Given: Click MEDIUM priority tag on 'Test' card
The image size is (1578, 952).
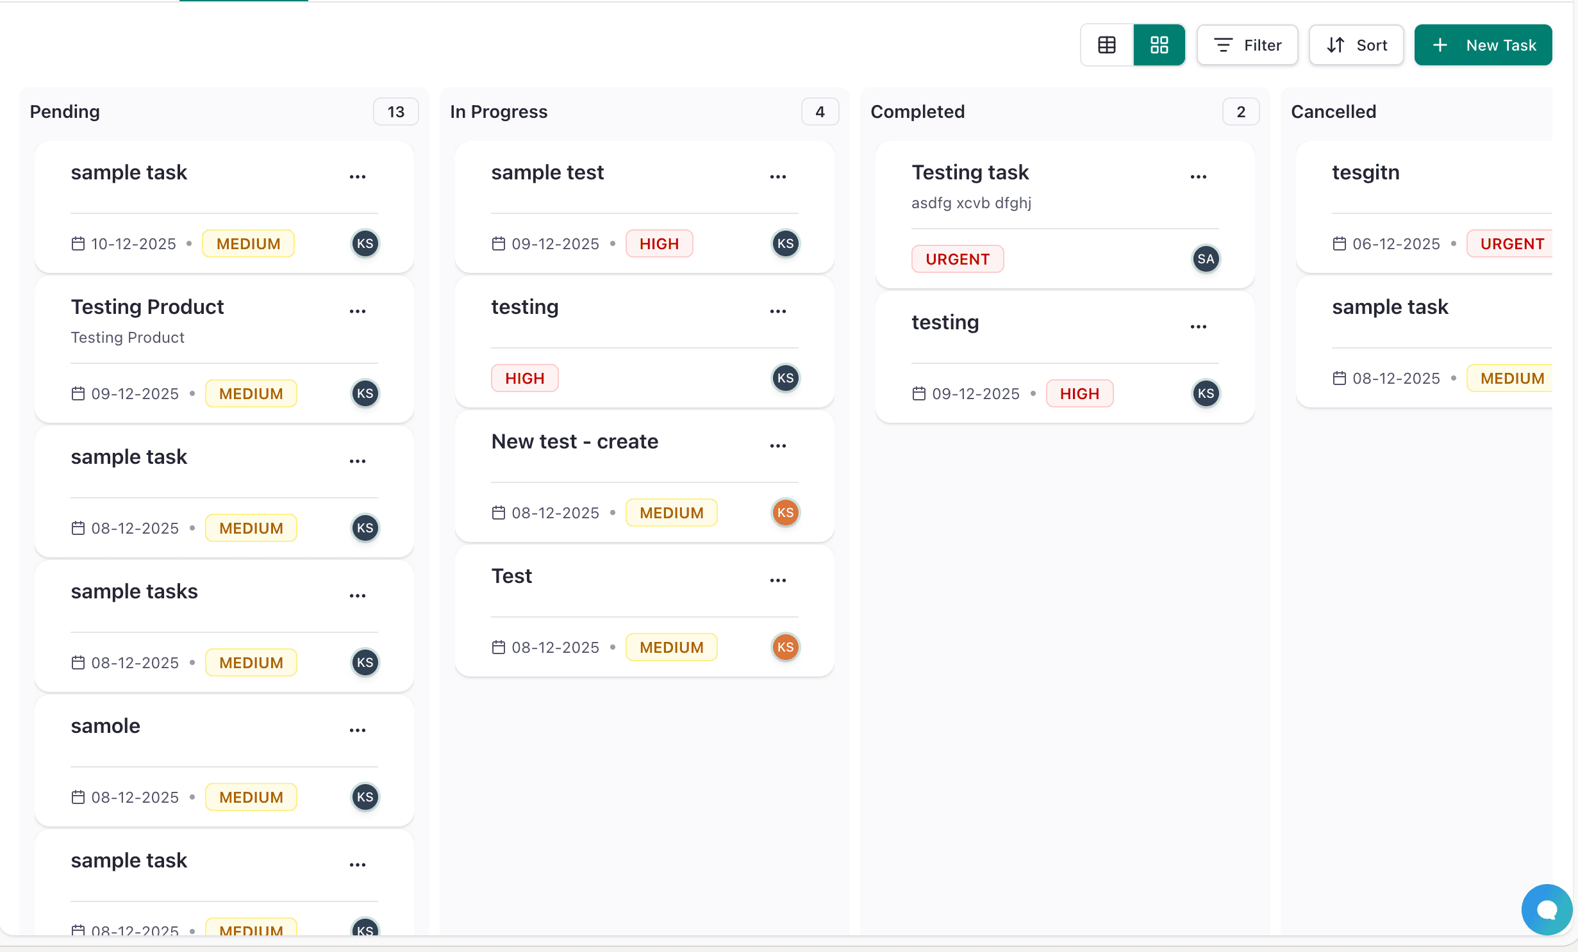Looking at the screenshot, I should point(671,647).
